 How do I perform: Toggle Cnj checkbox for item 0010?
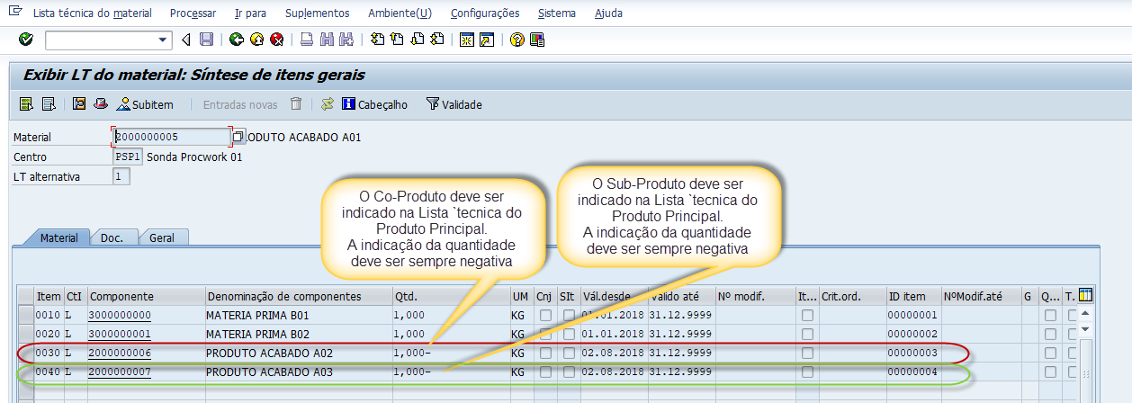545,316
